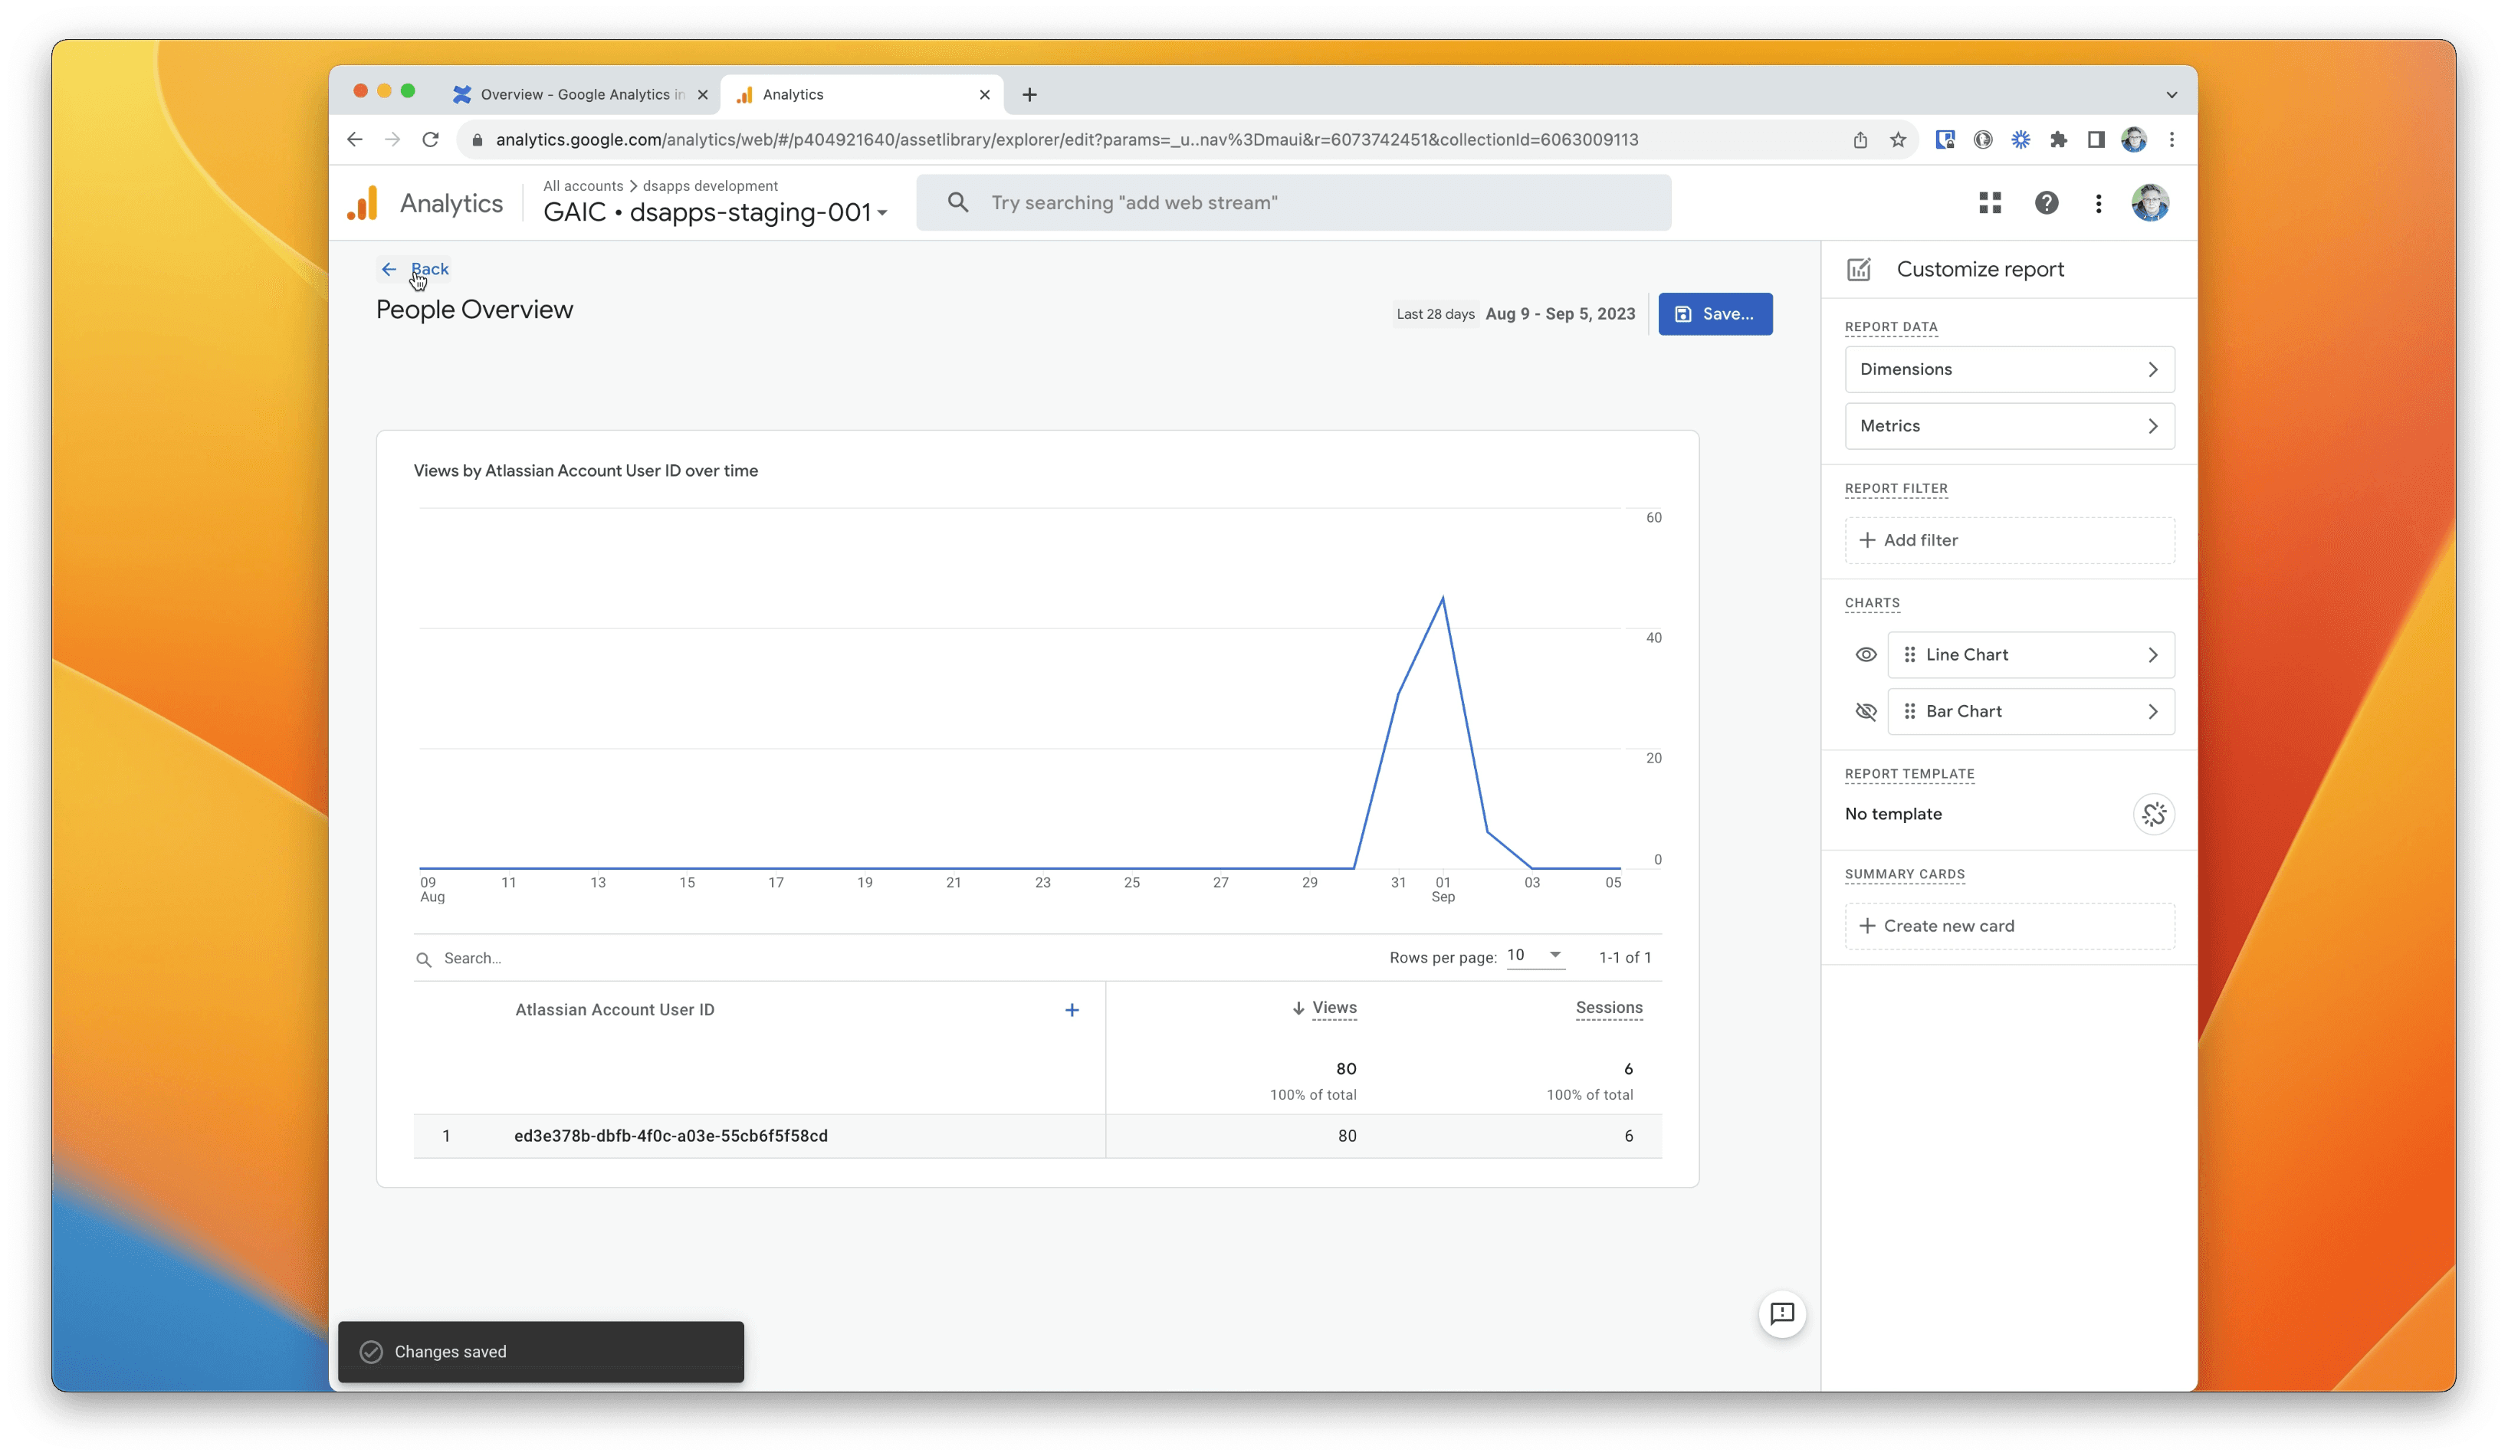
Task: Click the No template label
Action: [x=1892, y=814]
